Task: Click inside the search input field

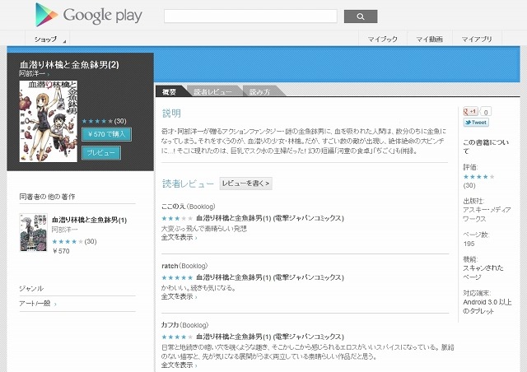Action: (x=250, y=16)
